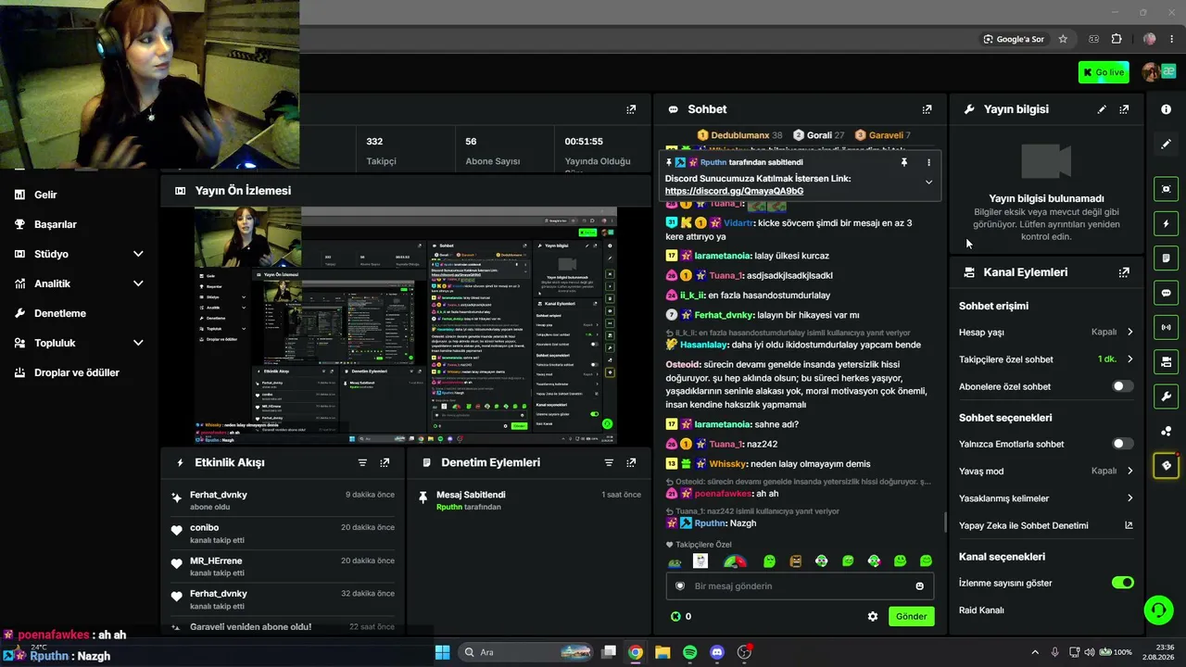Click the Go live button
This screenshot has width=1186, height=667.
1104,72
